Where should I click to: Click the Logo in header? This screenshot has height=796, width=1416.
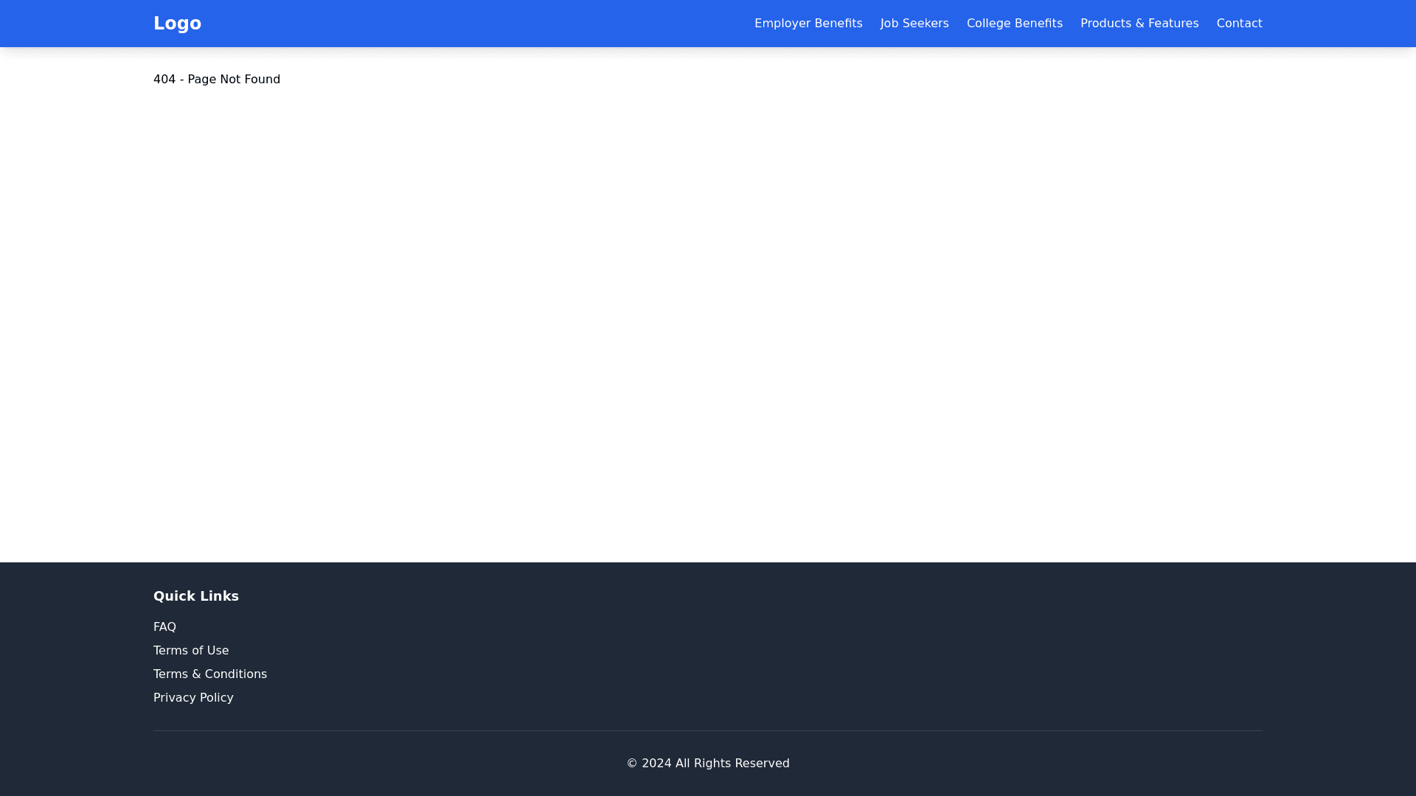click(x=177, y=24)
